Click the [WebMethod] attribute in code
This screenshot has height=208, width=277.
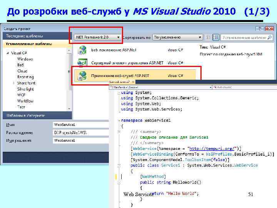tap(153, 176)
